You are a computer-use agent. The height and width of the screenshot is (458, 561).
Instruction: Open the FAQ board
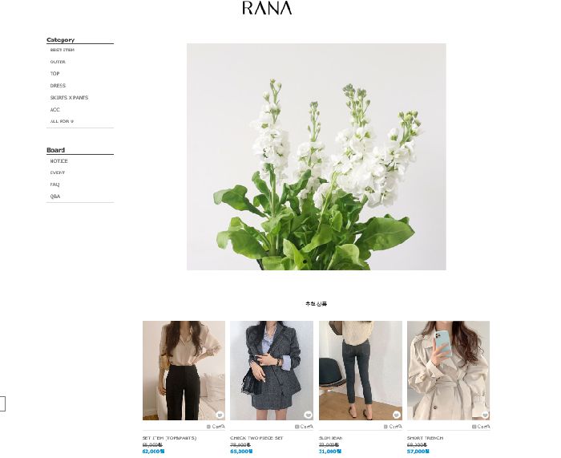coord(54,184)
